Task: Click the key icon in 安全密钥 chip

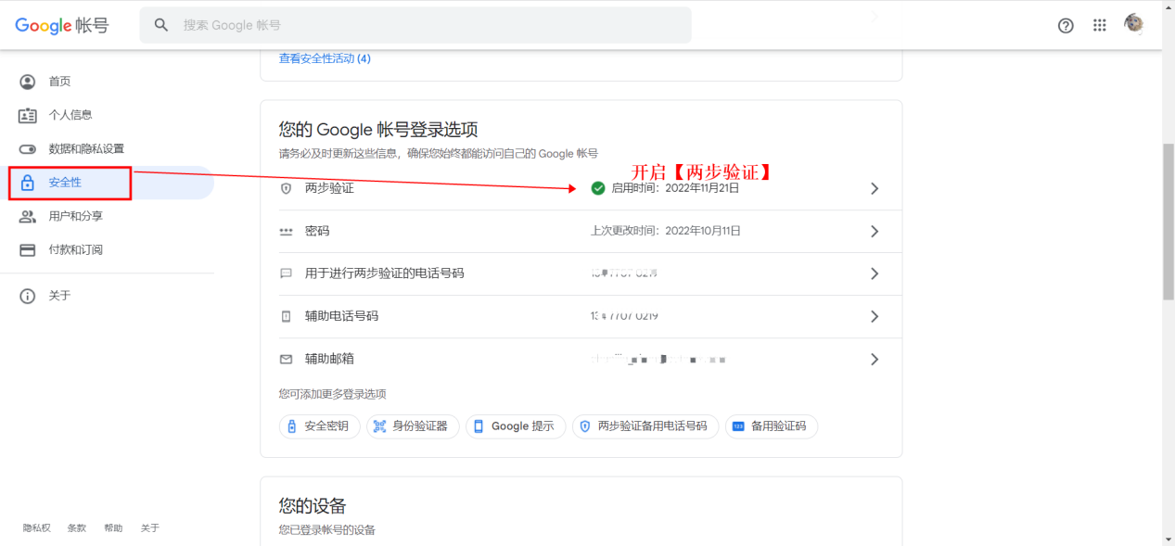Action: 292,426
